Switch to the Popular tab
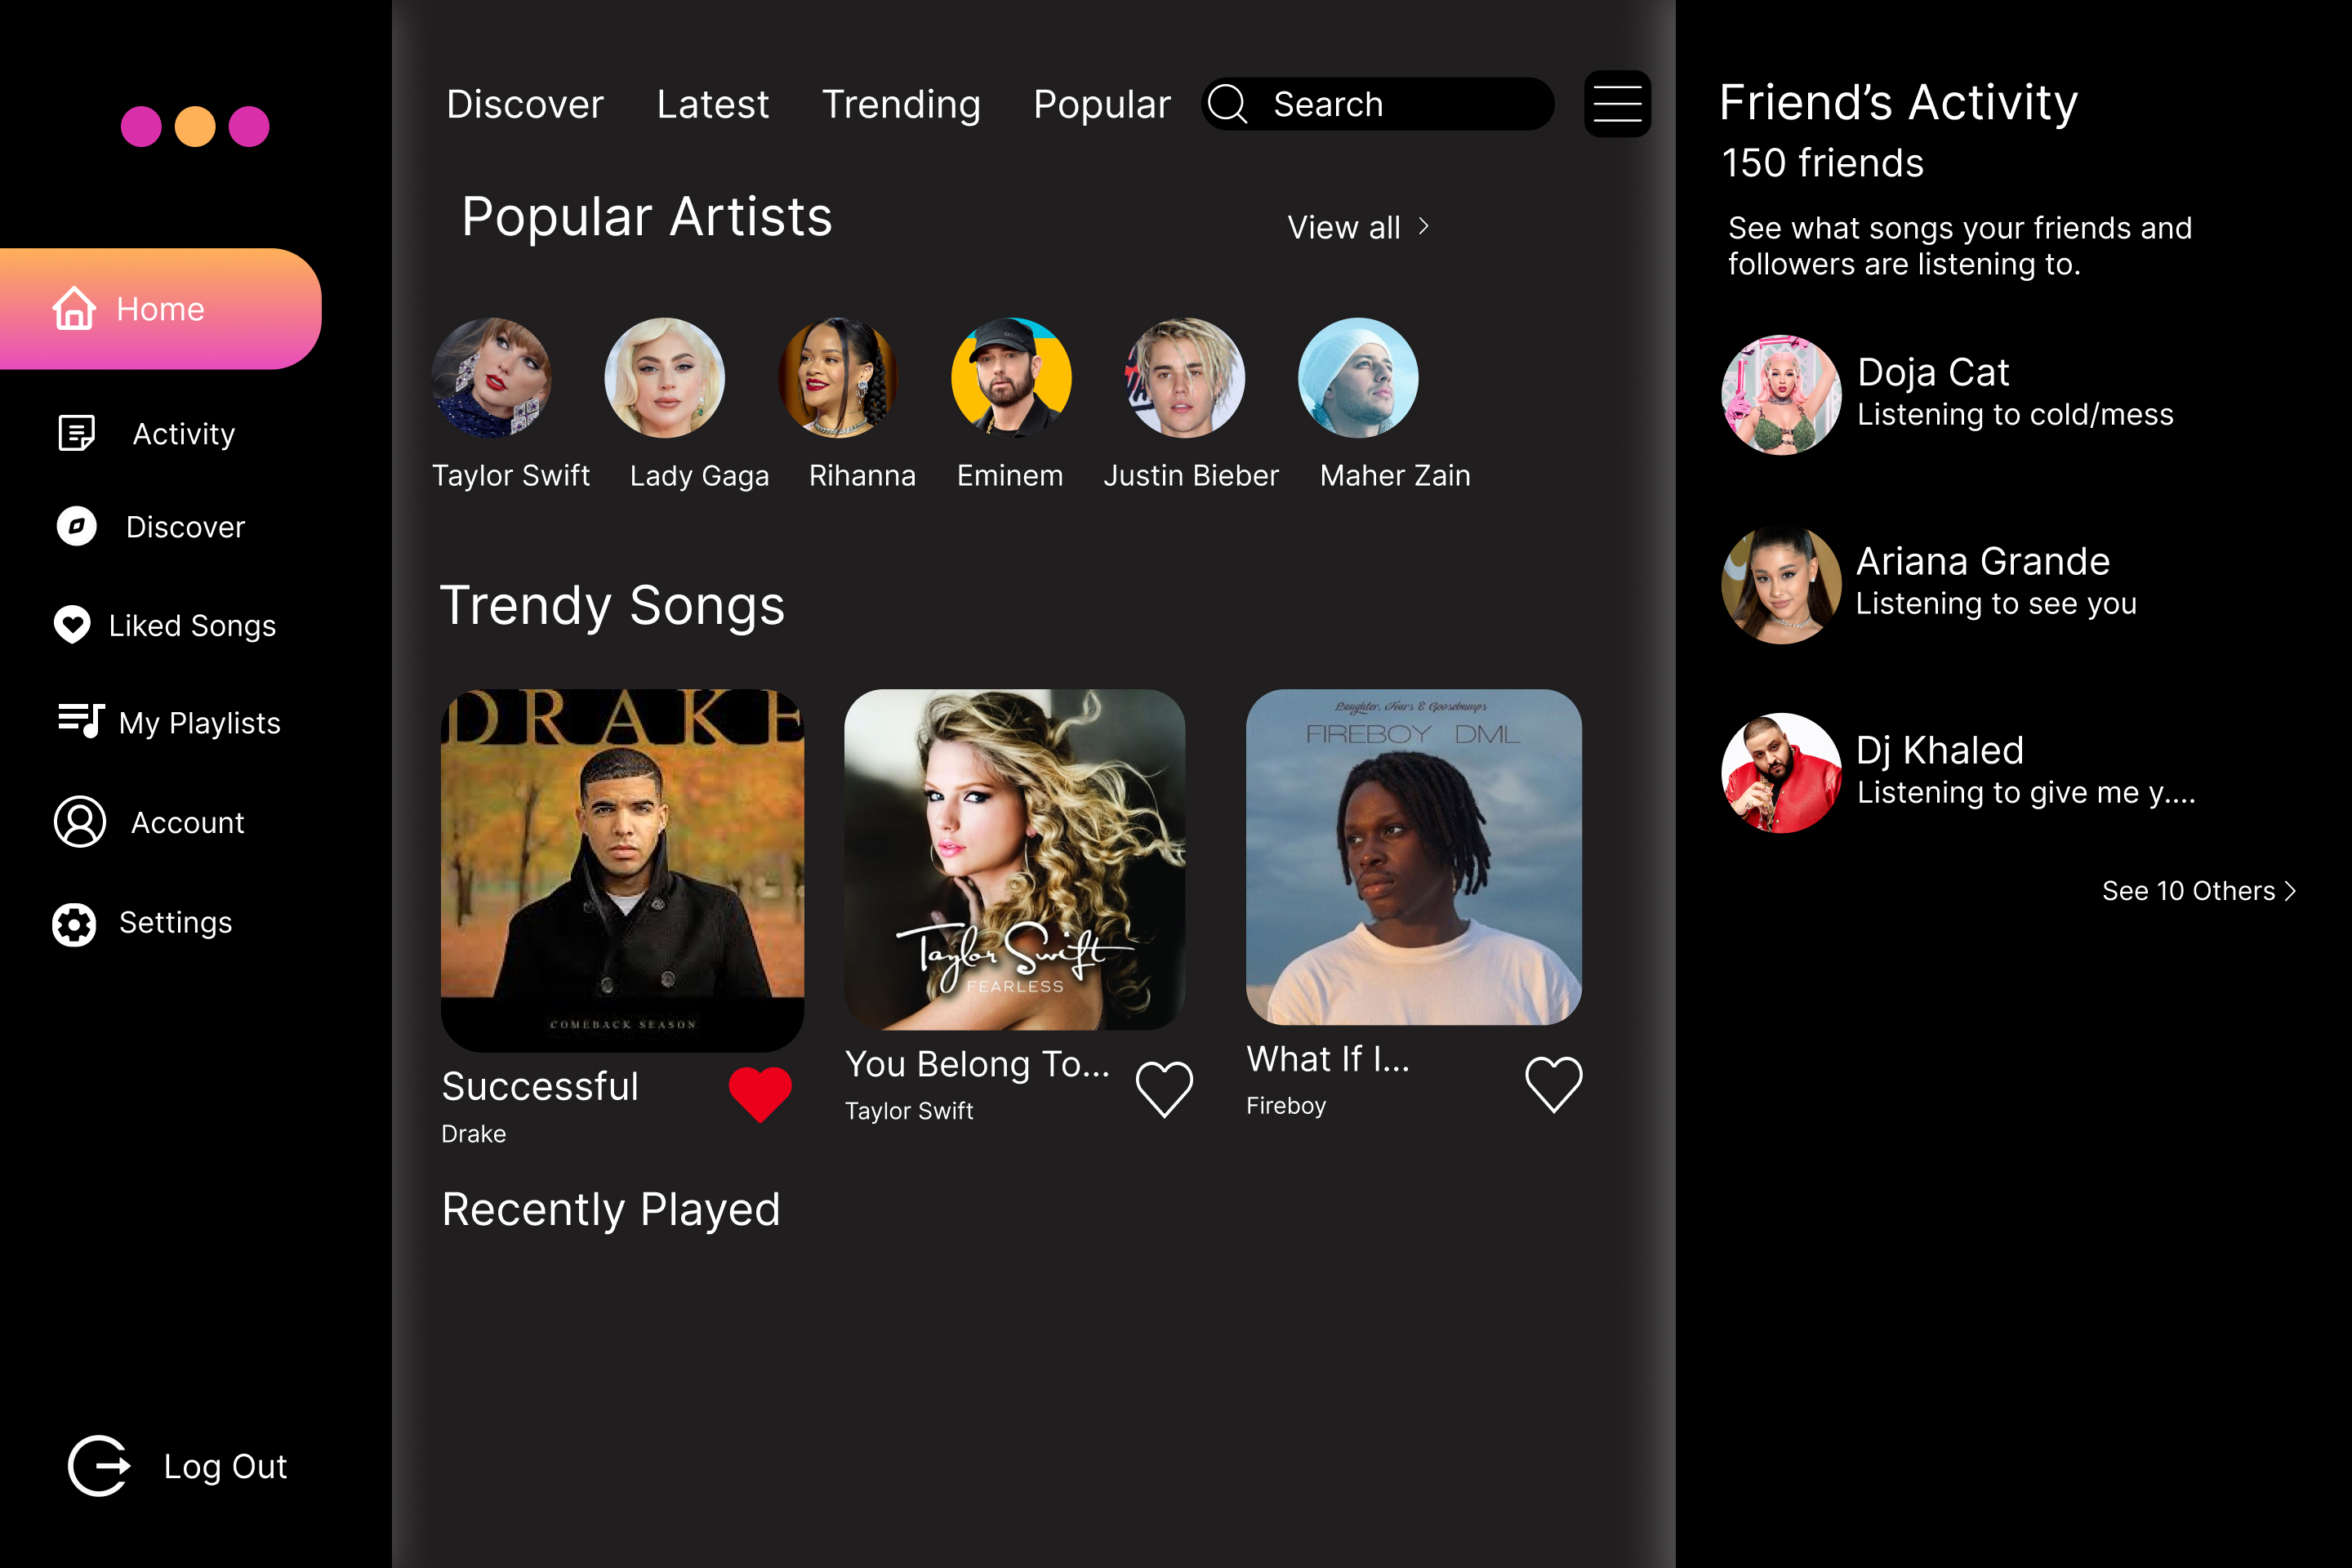This screenshot has height=1568, width=2352. click(x=1102, y=104)
